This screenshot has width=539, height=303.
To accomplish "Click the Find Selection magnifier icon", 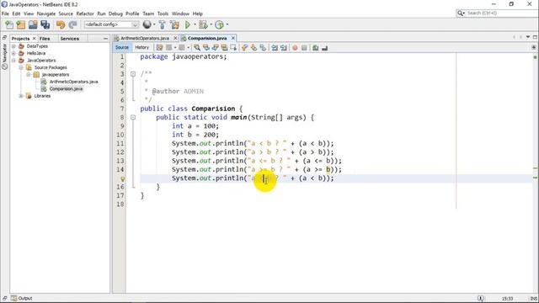I will pyautogui.click(x=197, y=48).
